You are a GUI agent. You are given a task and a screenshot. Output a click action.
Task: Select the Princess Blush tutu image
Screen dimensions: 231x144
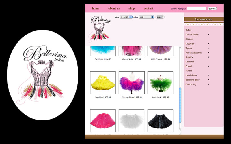[131, 83]
